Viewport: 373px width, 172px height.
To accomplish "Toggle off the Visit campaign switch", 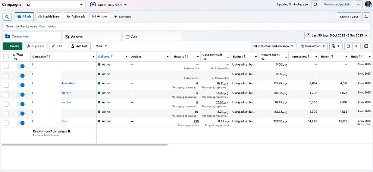I will [x=21, y=123].
